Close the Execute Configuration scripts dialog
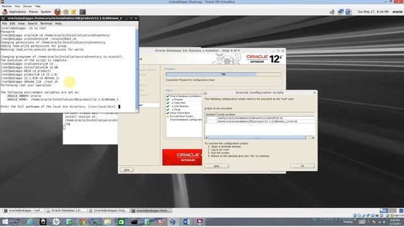 point(314,93)
